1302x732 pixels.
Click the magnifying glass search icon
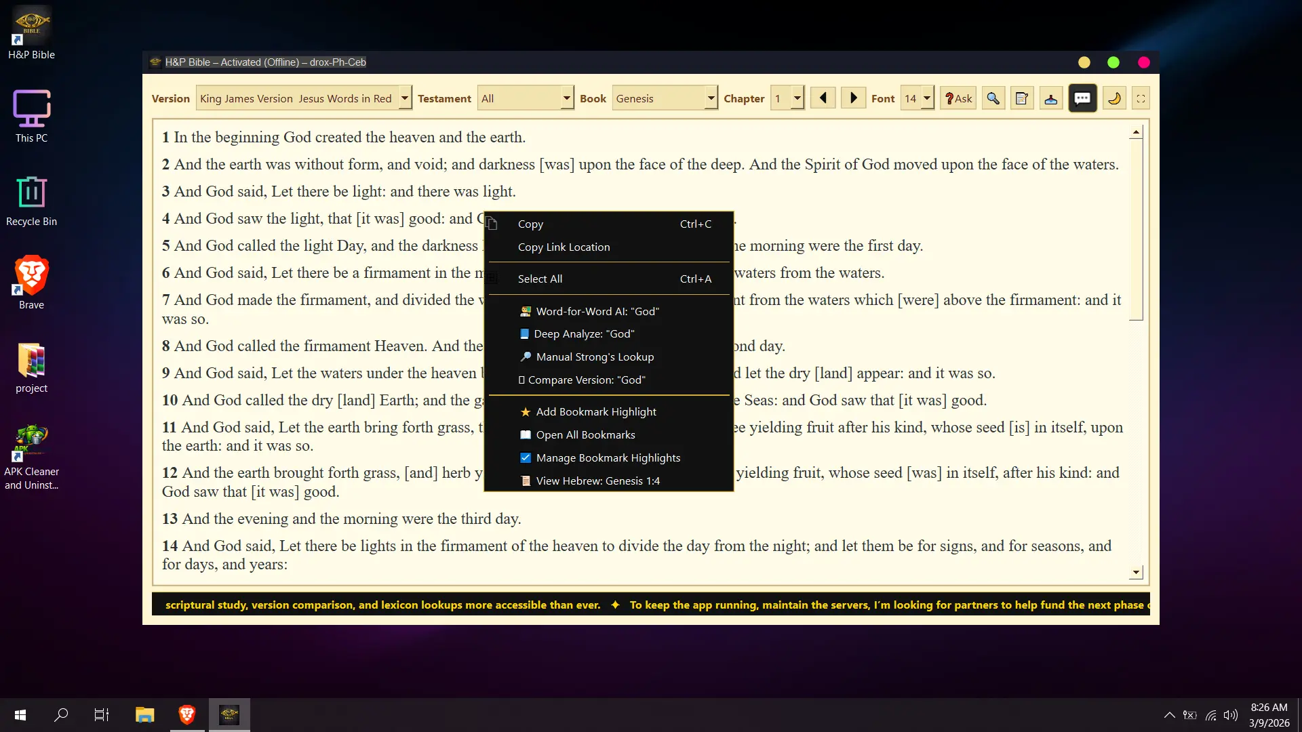993,99
